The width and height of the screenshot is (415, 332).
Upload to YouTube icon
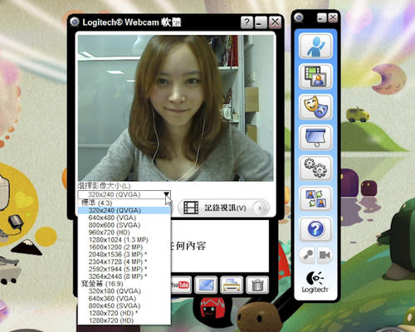point(181,285)
